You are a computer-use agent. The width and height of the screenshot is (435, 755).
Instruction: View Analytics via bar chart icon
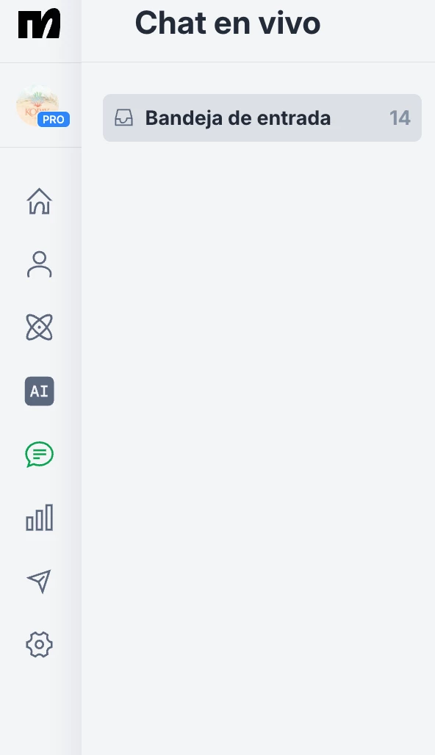[40, 518]
